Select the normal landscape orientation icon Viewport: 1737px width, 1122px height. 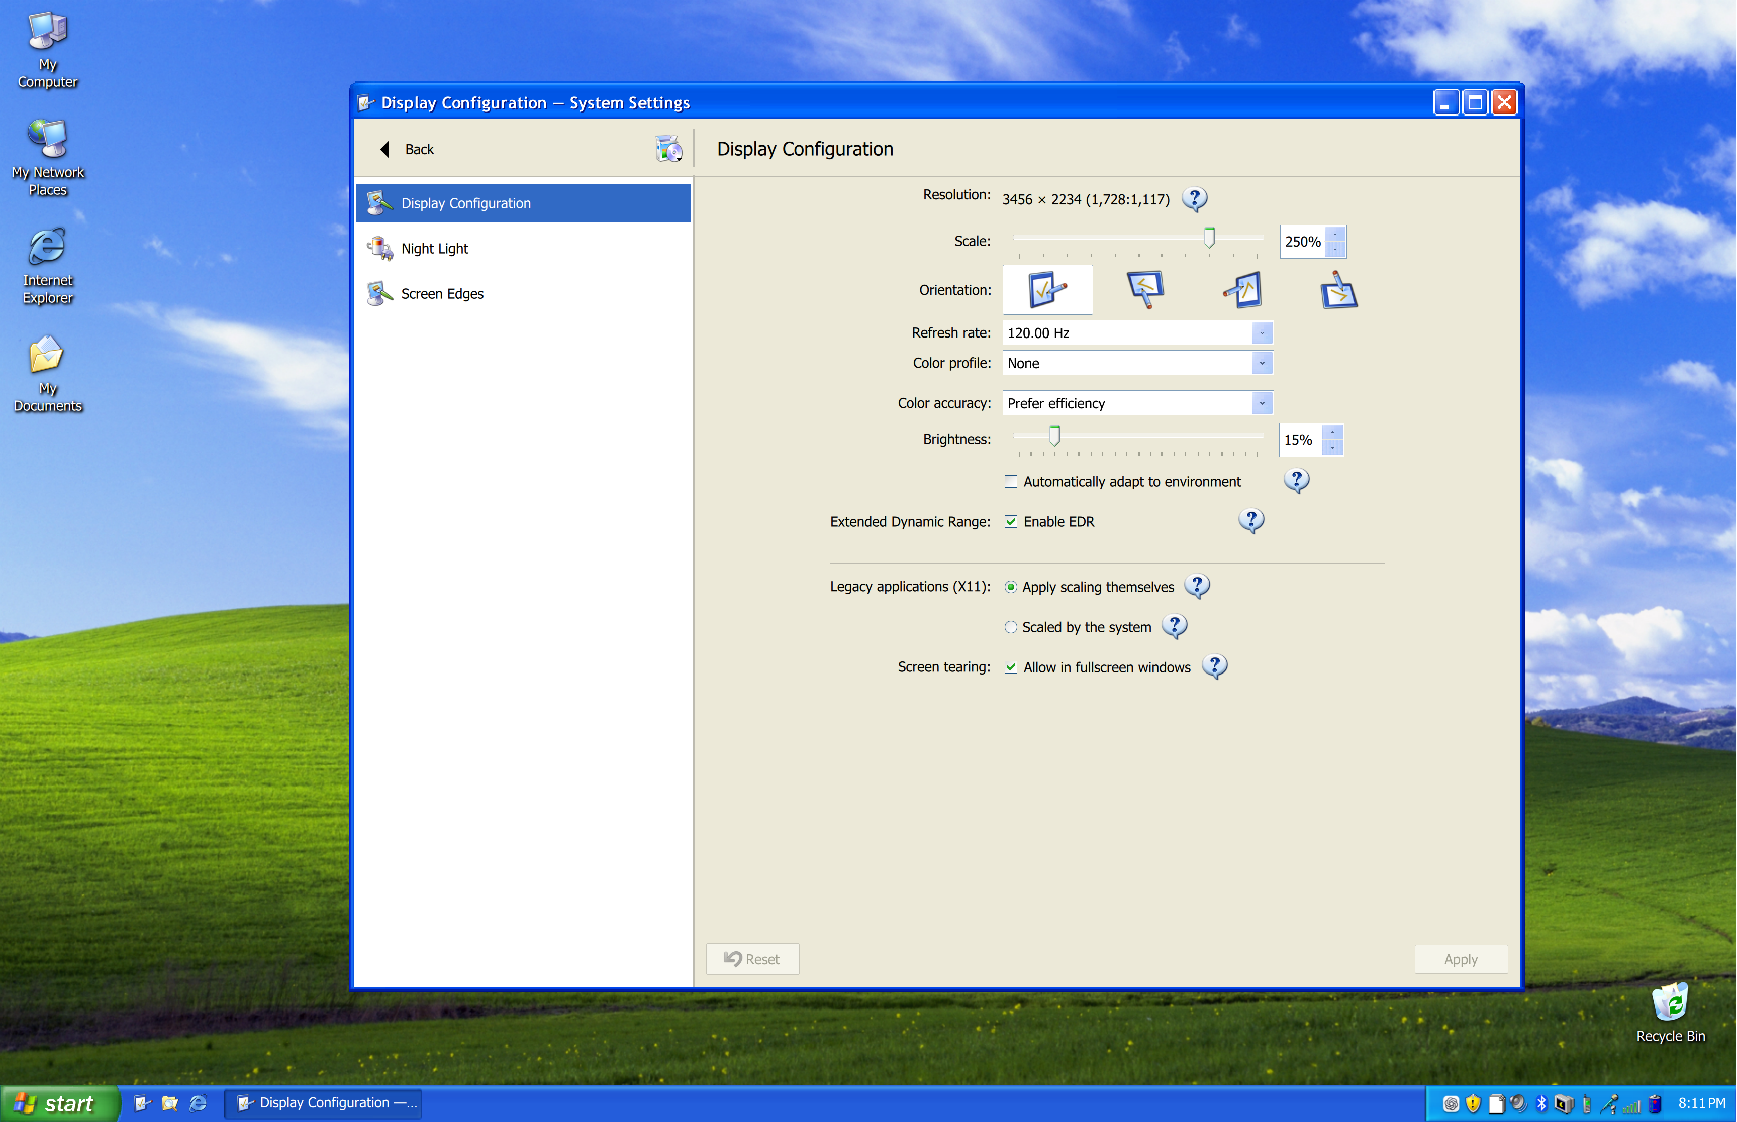point(1047,290)
